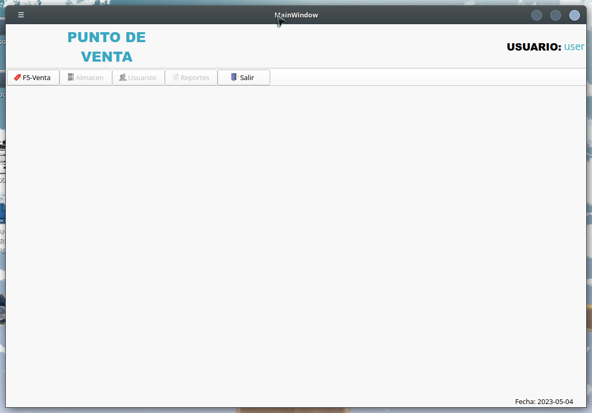This screenshot has height=413, width=592.
Task: Click the USUARIO label
Action: pos(534,47)
